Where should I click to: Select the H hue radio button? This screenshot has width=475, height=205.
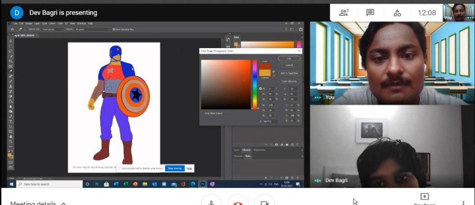[x=261, y=88]
